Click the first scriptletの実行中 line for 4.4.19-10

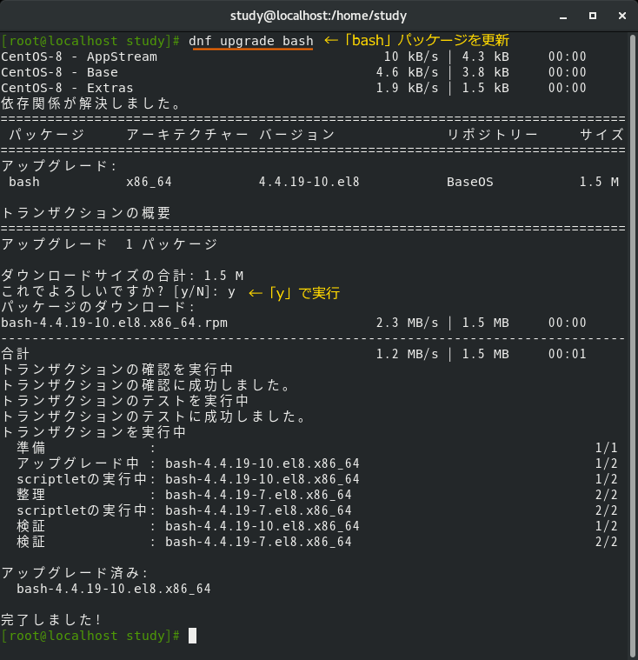point(317,479)
